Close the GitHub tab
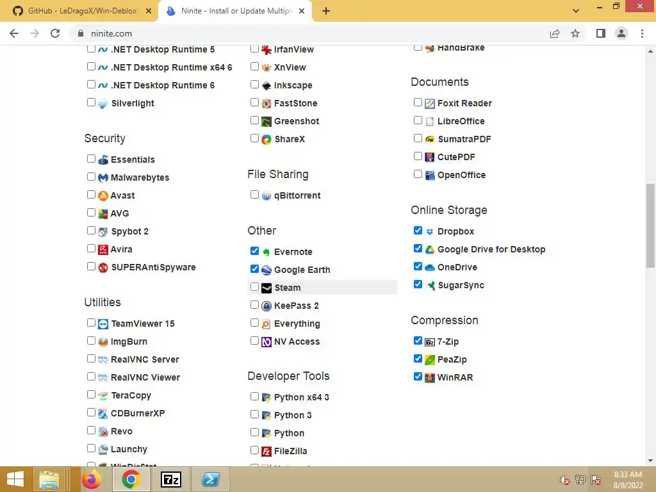656x492 pixels. tap(149, 11)
